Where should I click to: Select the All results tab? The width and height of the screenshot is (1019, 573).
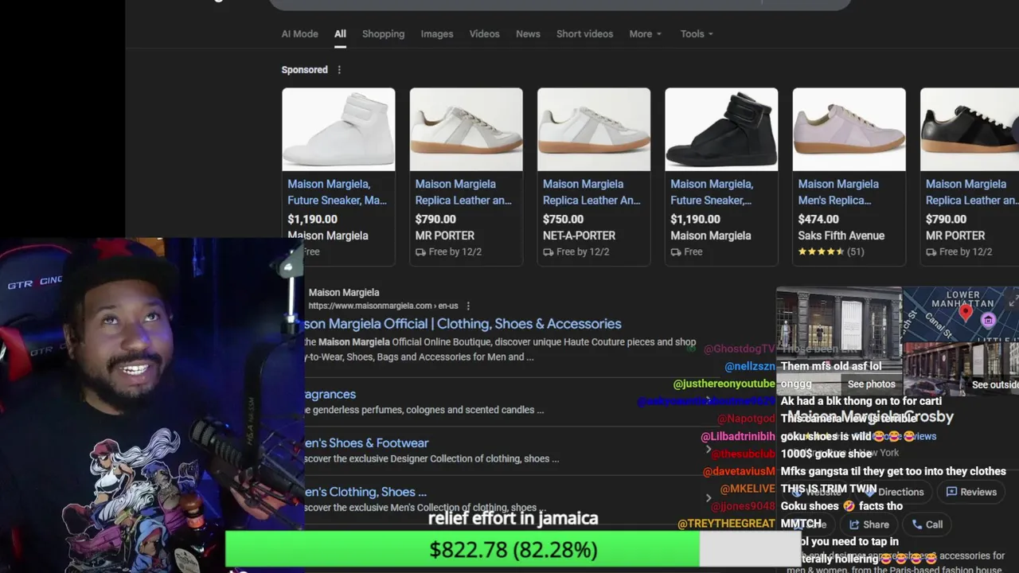point(340,33)
